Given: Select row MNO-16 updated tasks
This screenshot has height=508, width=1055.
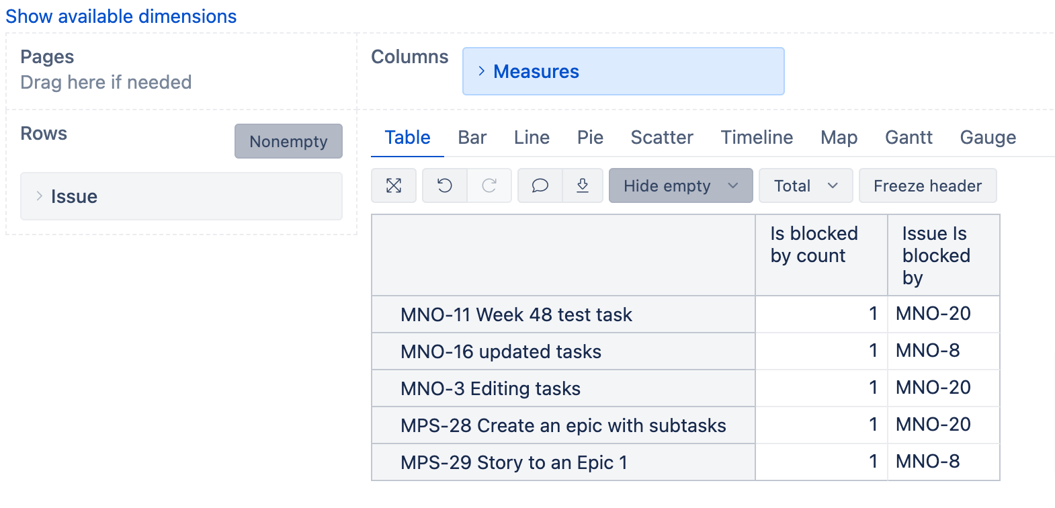Looking at the screenshot, I should pos(563,351).
